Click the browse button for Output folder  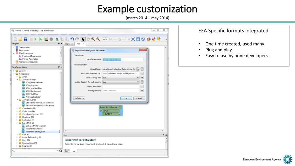(138, 69)
